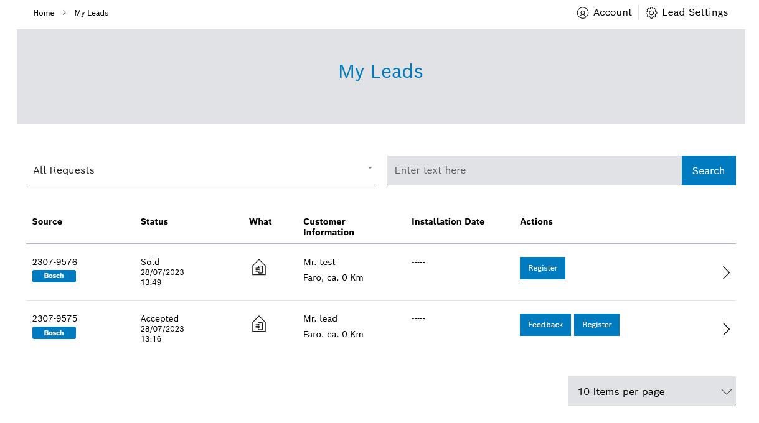
Task: Select the My Leads breadcrumb
Action: [x=92, y=13]
